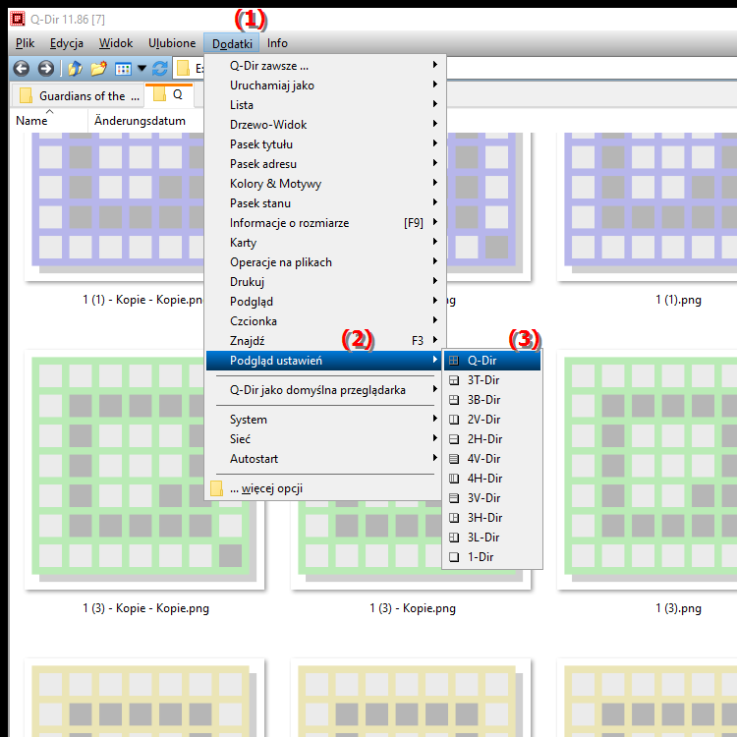Select thumbnail 1 (3) - Kopie - Kopie.png

pyautogui.click(x=144, y=470)
